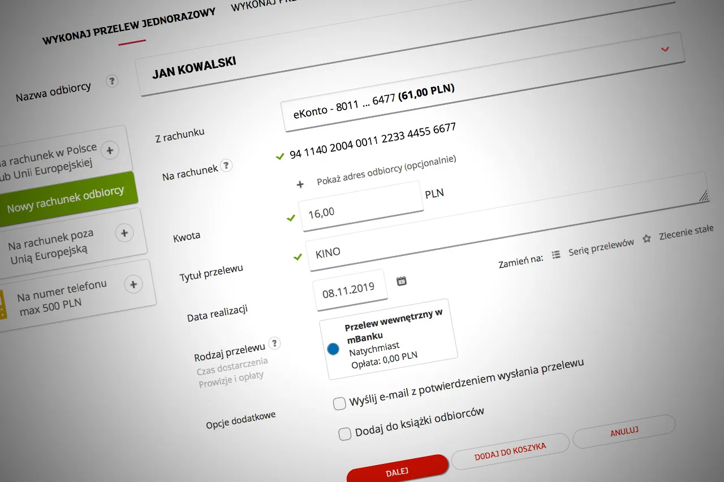Enable Wyślij e-mail z potwierdzeniem wysłania przelewu
This screenshot has width=724, height=482.
click(x=339, y=403)
